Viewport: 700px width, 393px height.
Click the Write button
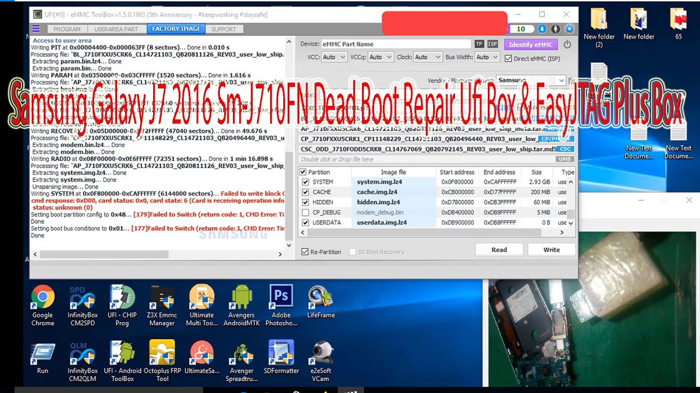(x=551, y=249)
